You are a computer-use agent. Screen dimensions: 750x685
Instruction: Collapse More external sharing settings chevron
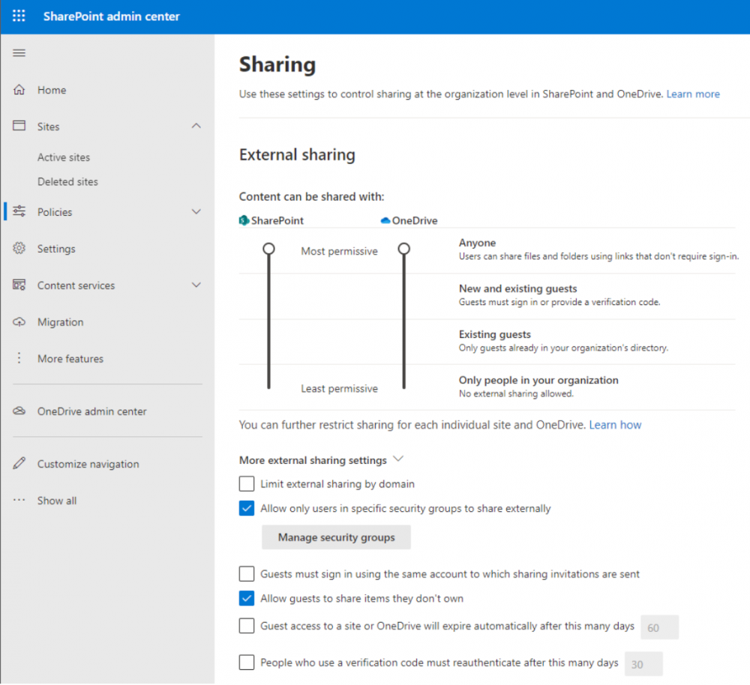pos(398,459)
